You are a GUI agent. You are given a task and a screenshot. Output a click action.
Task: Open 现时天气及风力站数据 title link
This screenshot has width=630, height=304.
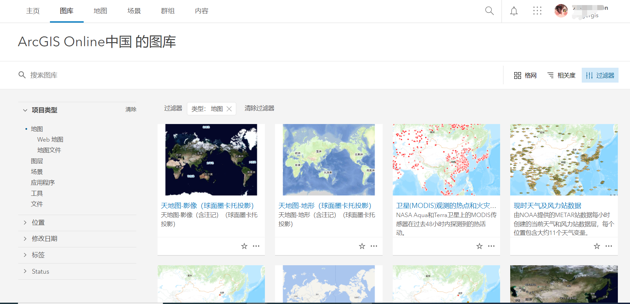[x=547, y=206]
